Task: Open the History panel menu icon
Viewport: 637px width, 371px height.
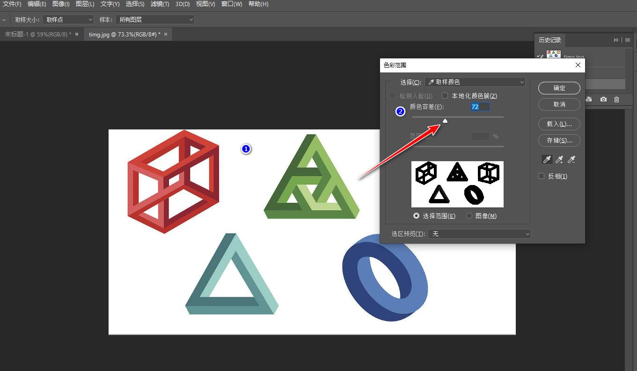Action: tap(628, 40)
